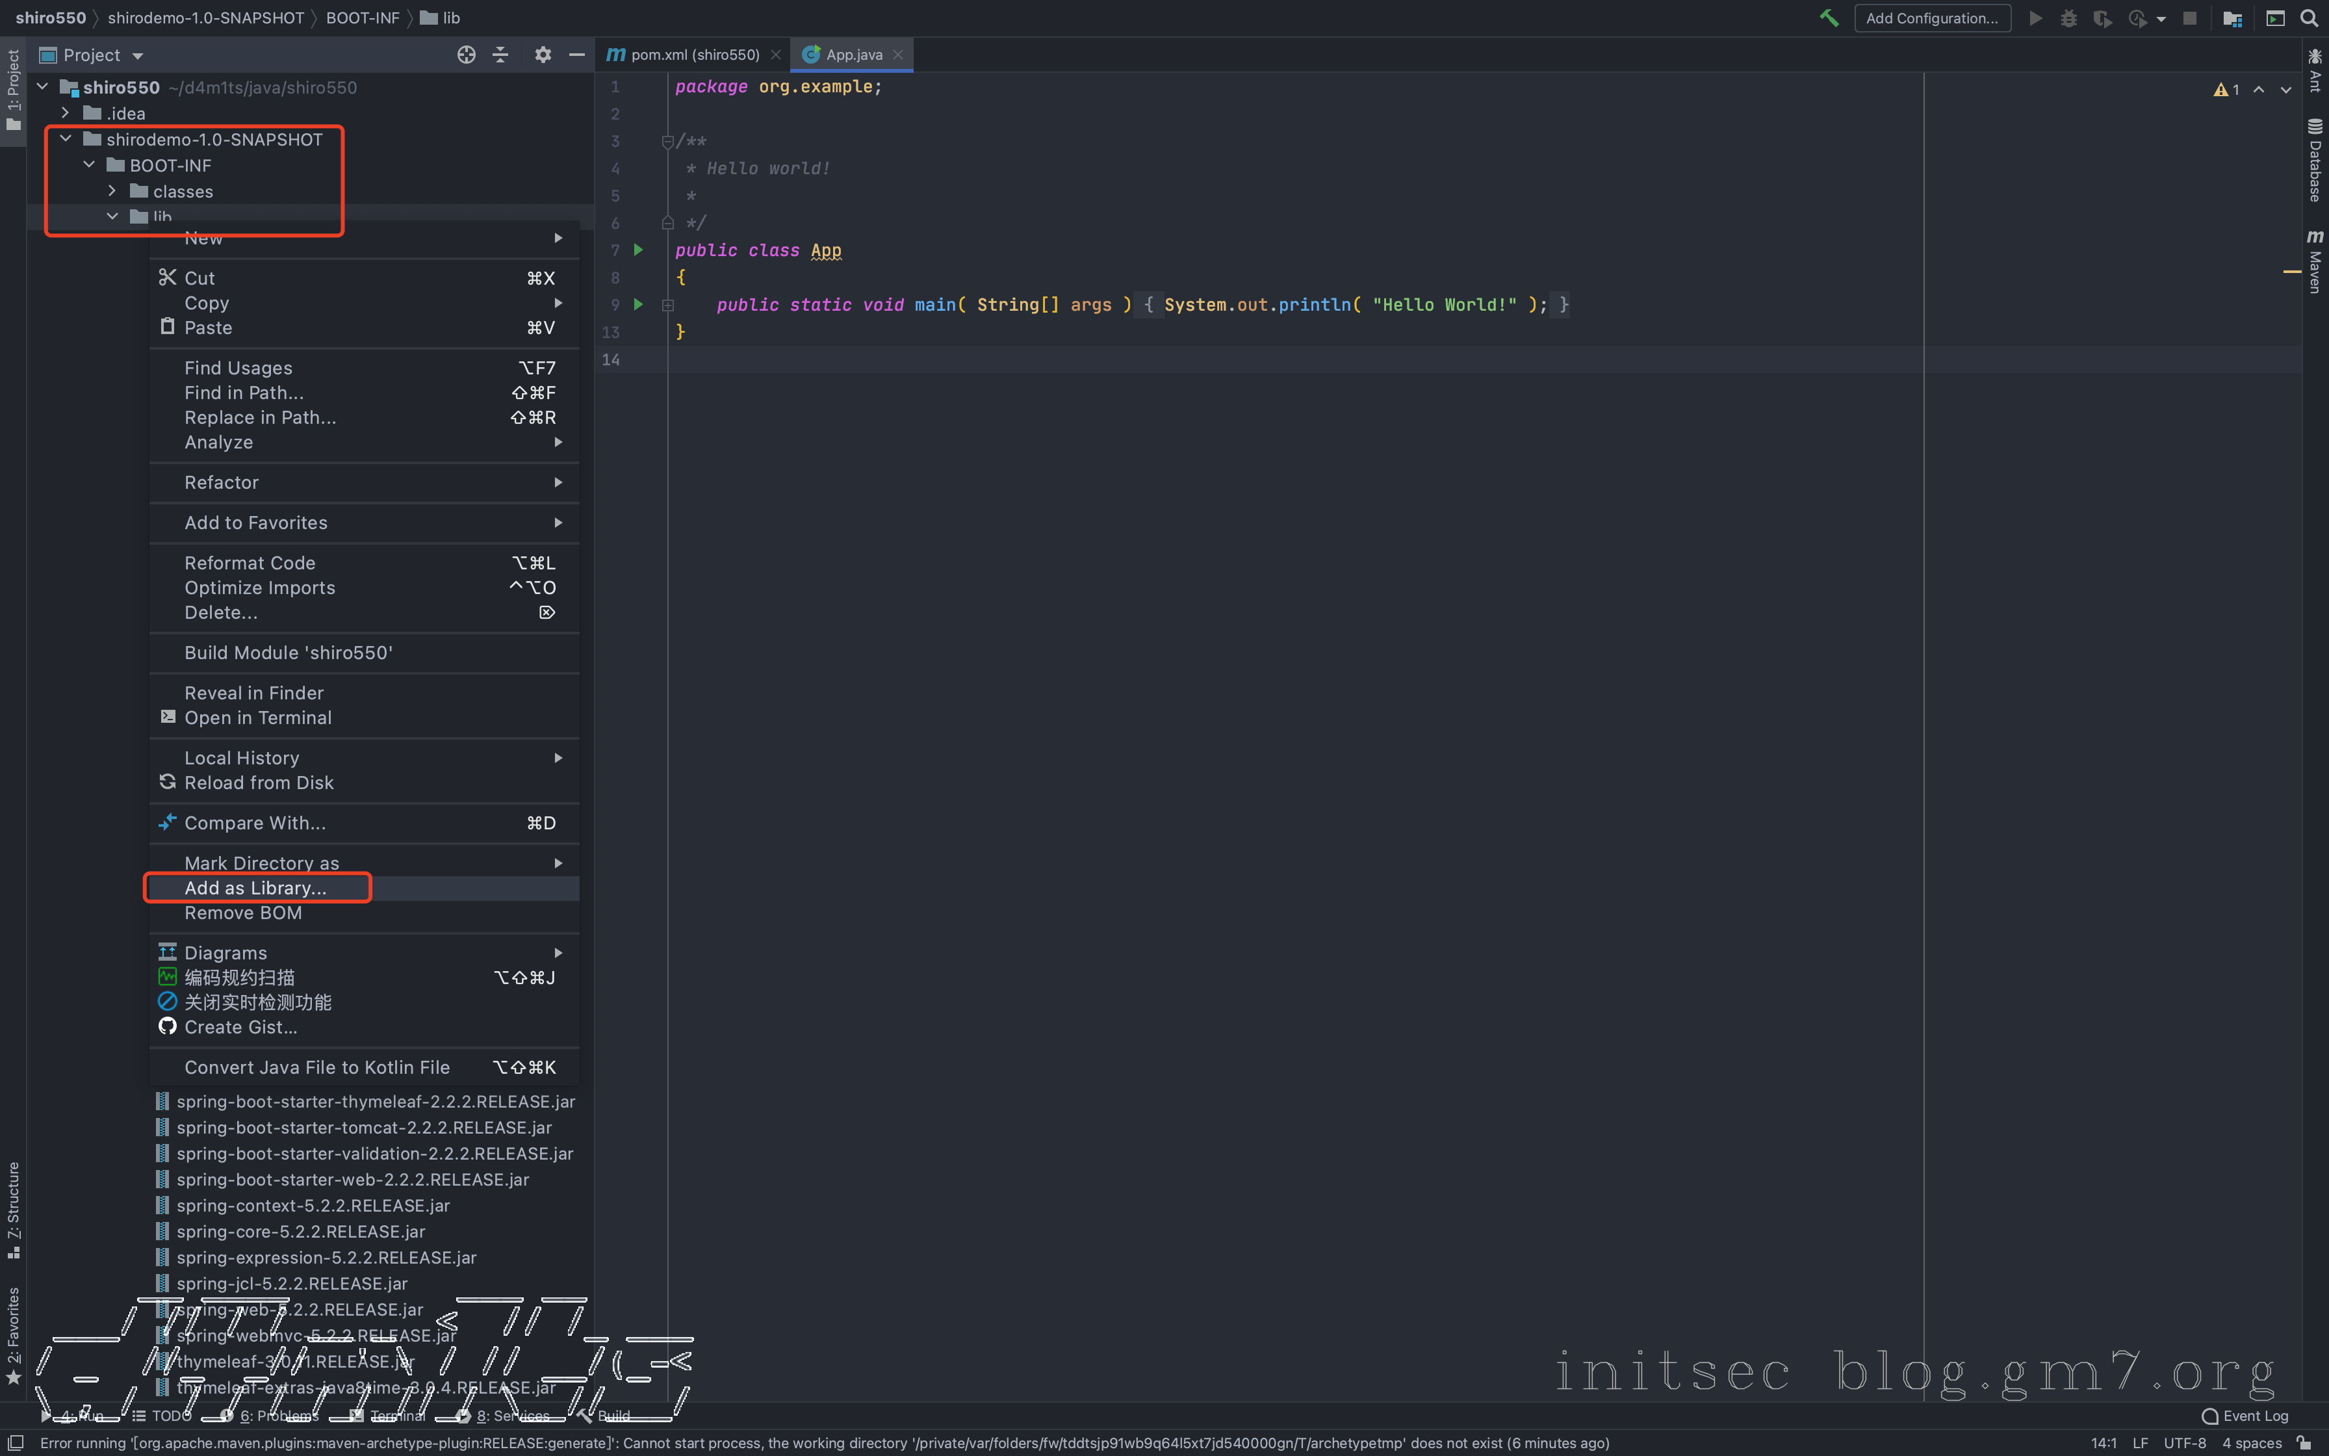Switch to the pom.xml (shiro550) tab
Viewport: 2329px width, 1456px height.
click(694, 55)
